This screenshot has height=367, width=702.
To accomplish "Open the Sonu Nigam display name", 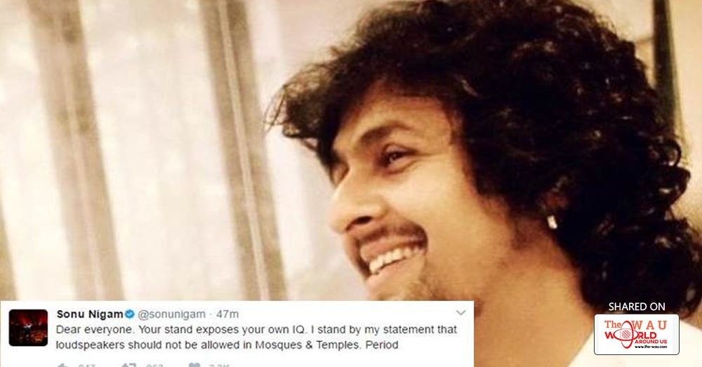I will [90, 314].
